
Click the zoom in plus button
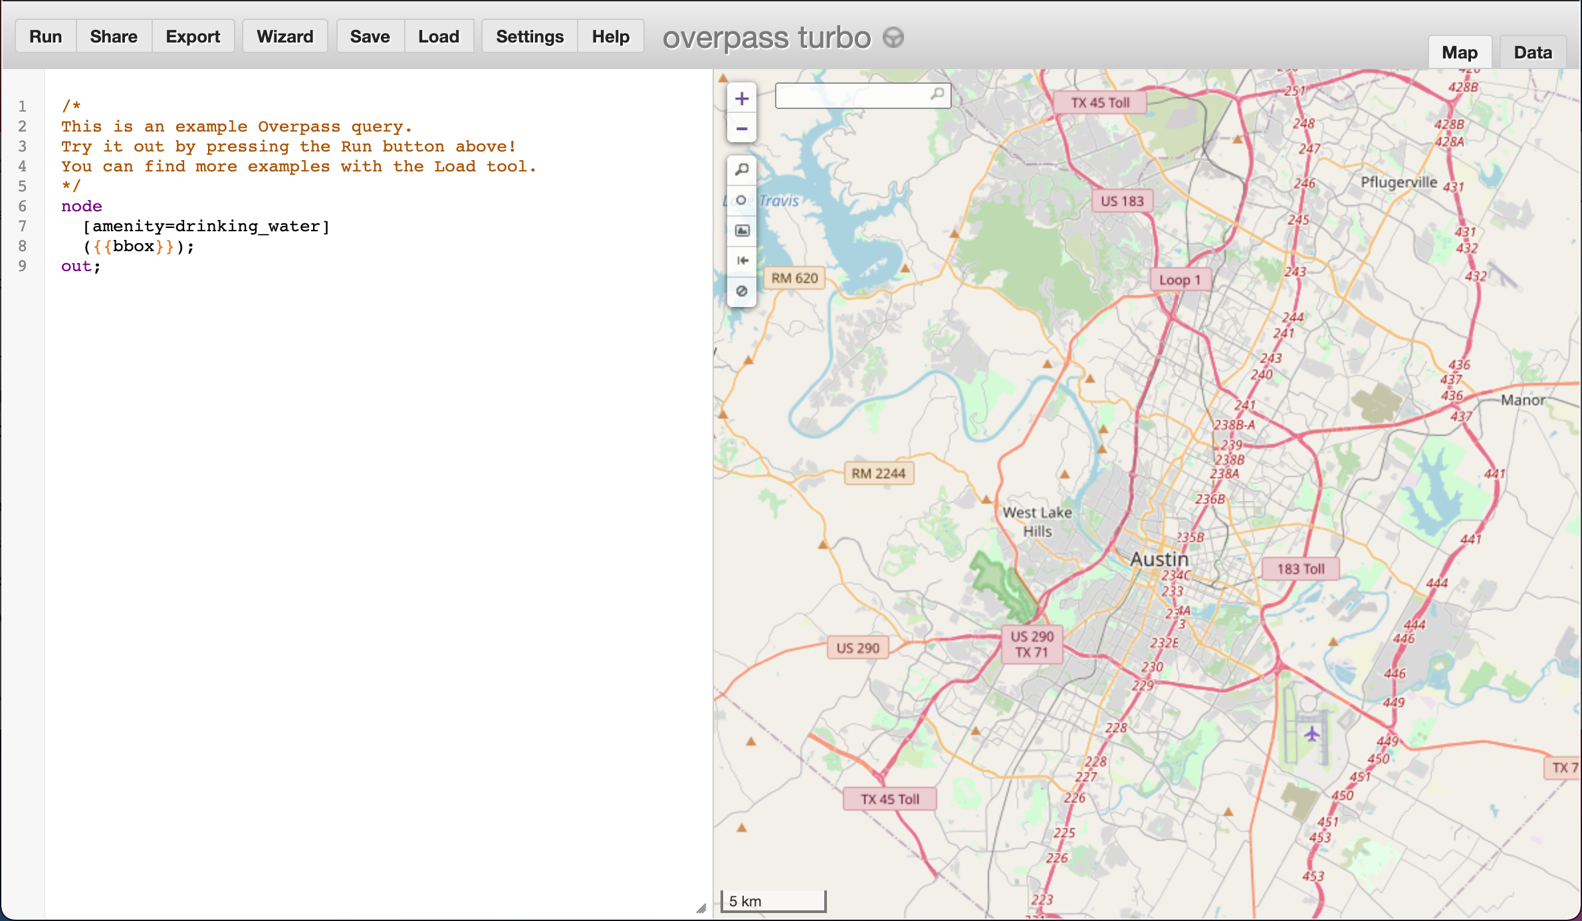tap(742, 99)
